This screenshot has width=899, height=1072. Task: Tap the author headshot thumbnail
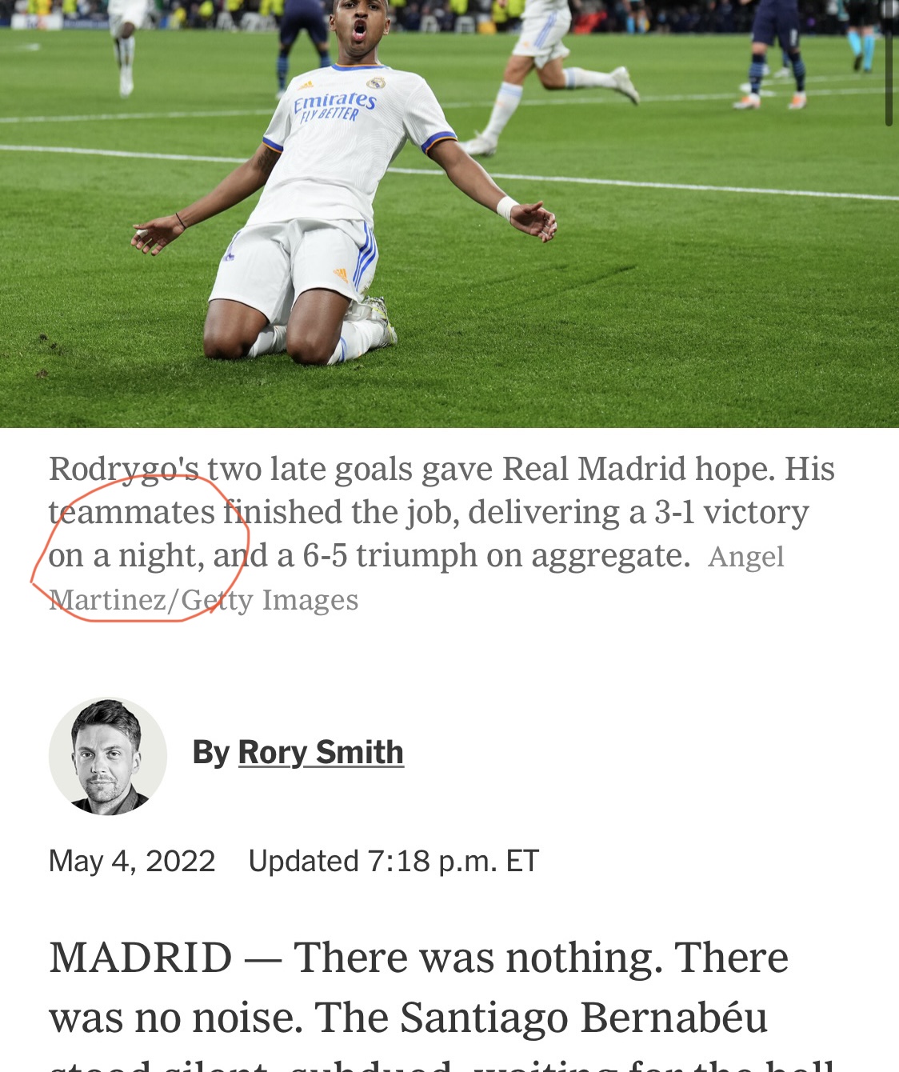pos(108,756)
